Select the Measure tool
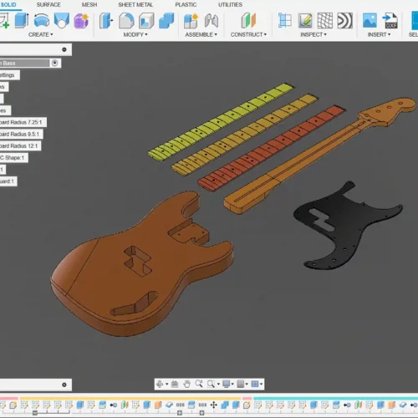418x418 pixels. 285,20
